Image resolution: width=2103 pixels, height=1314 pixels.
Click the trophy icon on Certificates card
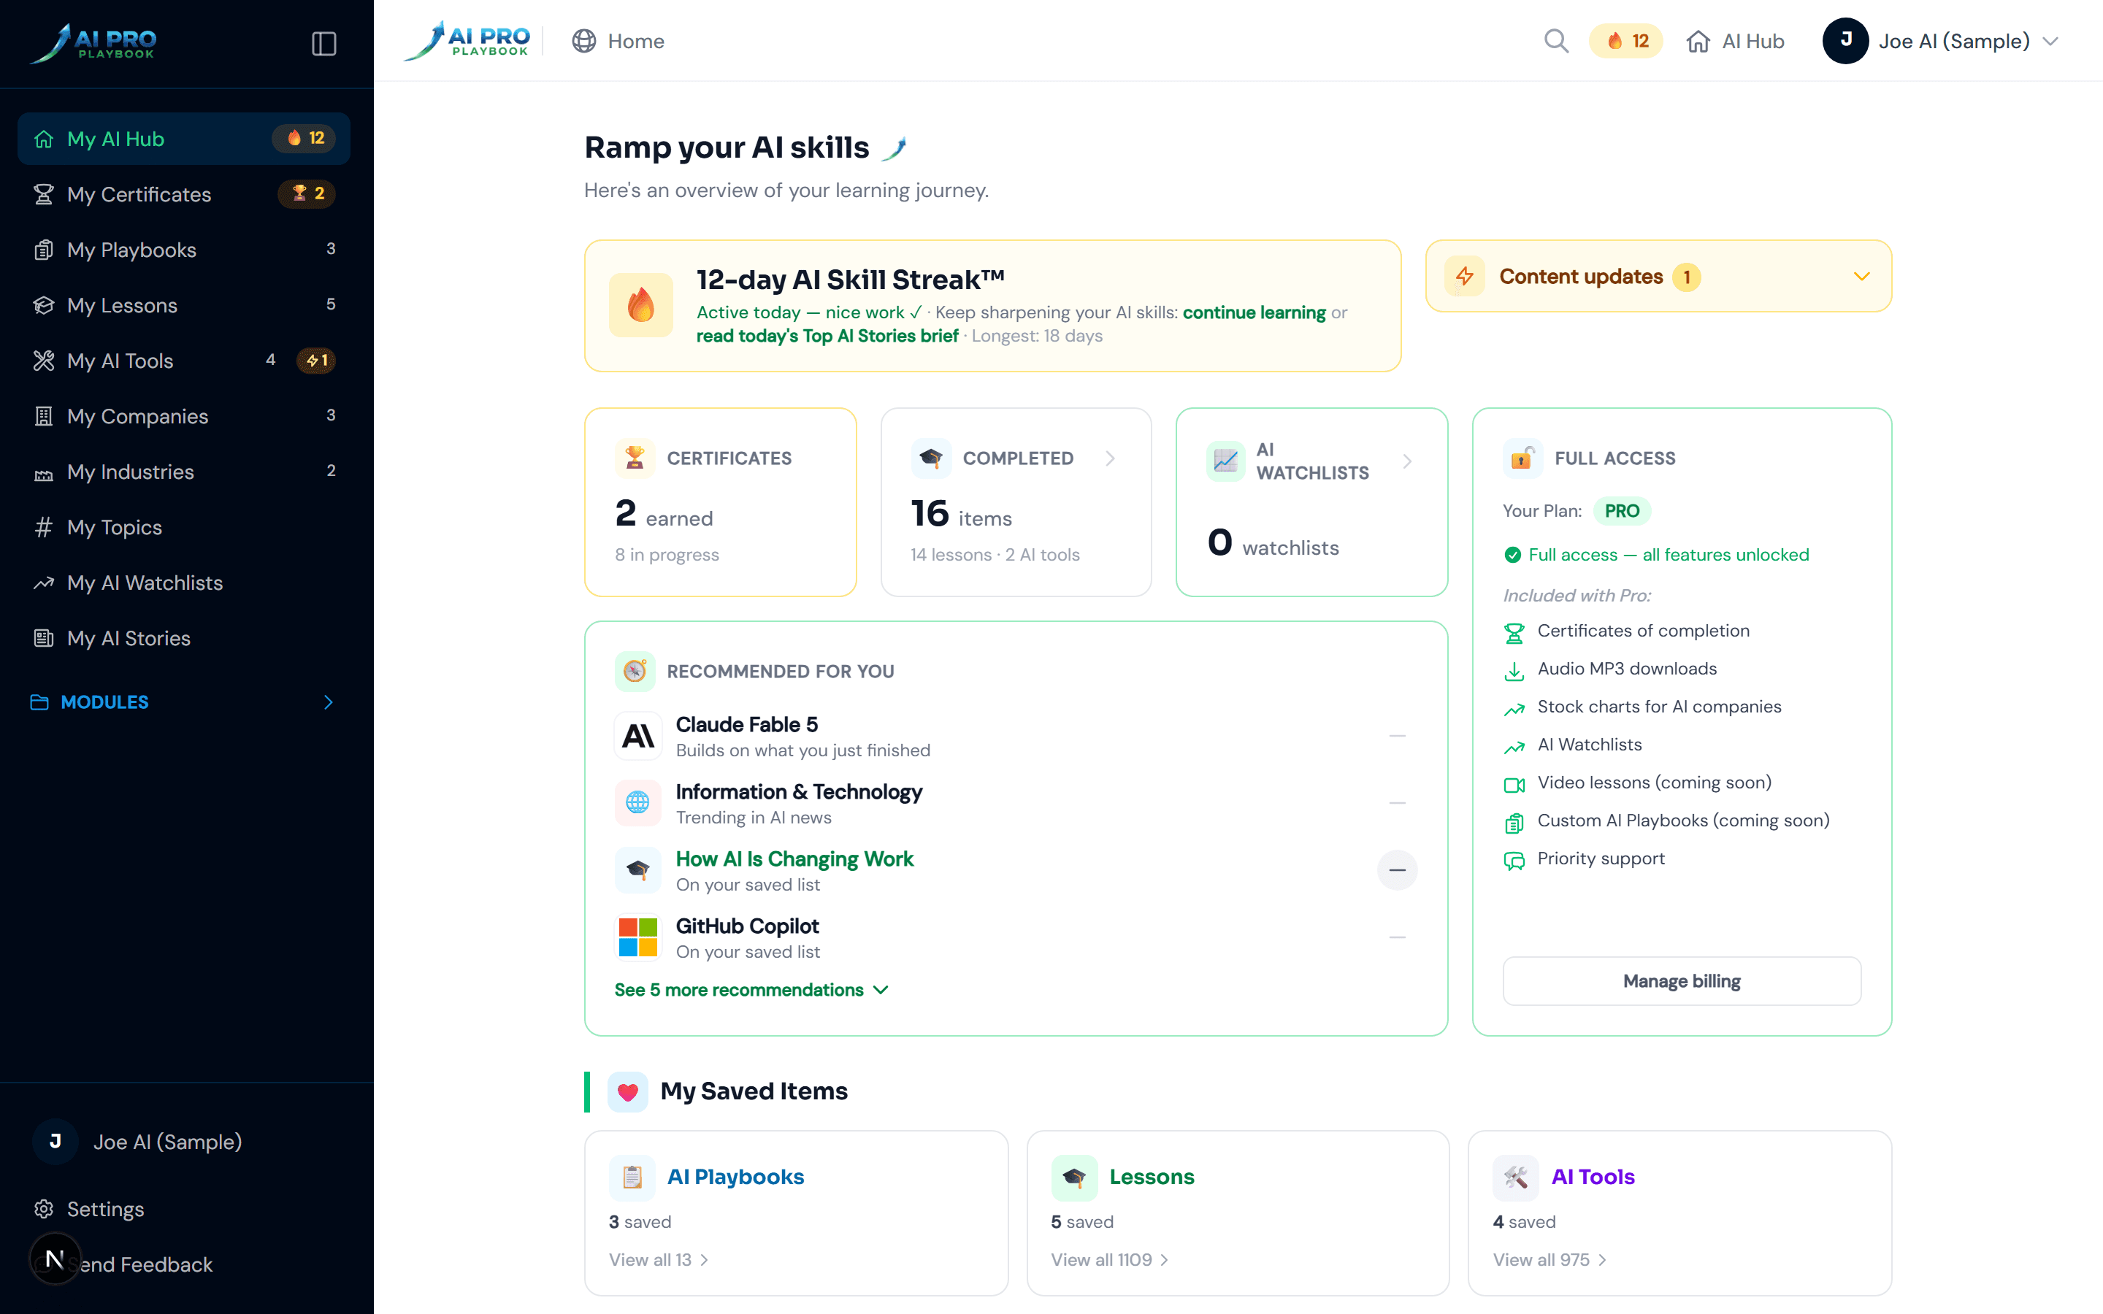click(635, 458)
